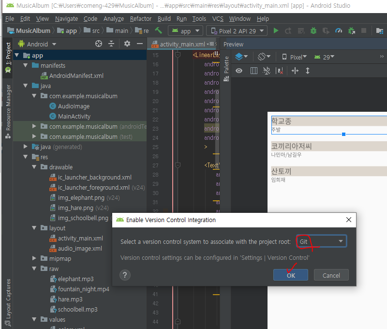The image size is (387, 329).
Task: Select the eye icon for preview view options
Action: [239, 71]
